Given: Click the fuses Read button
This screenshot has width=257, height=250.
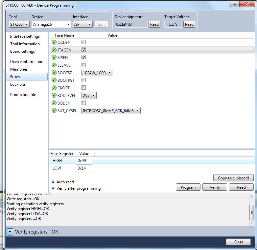Looking at the screenshot, I should click(241, 187).
